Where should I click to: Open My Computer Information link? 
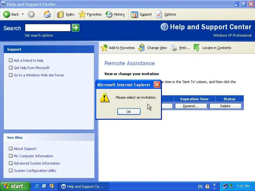point(33,156)
